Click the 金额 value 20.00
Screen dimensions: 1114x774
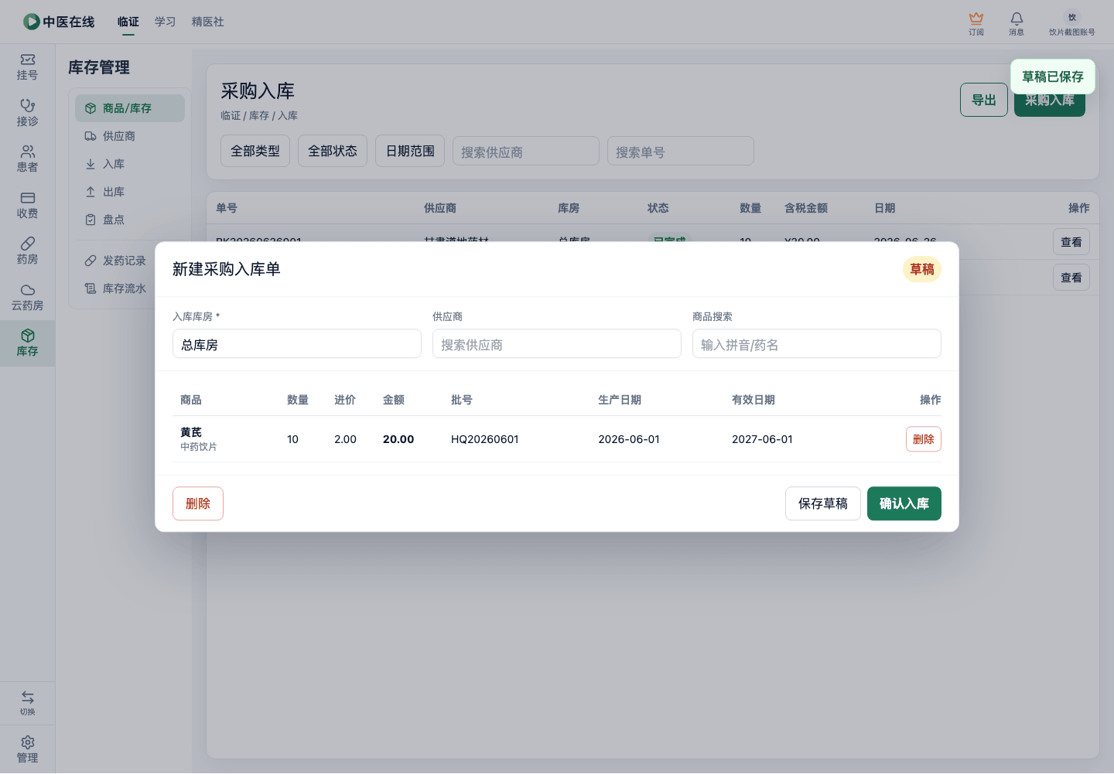[398, 439]
